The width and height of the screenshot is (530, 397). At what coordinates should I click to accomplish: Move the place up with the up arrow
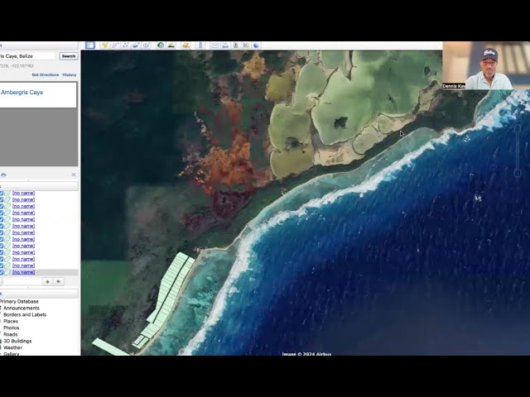[48, 281]
